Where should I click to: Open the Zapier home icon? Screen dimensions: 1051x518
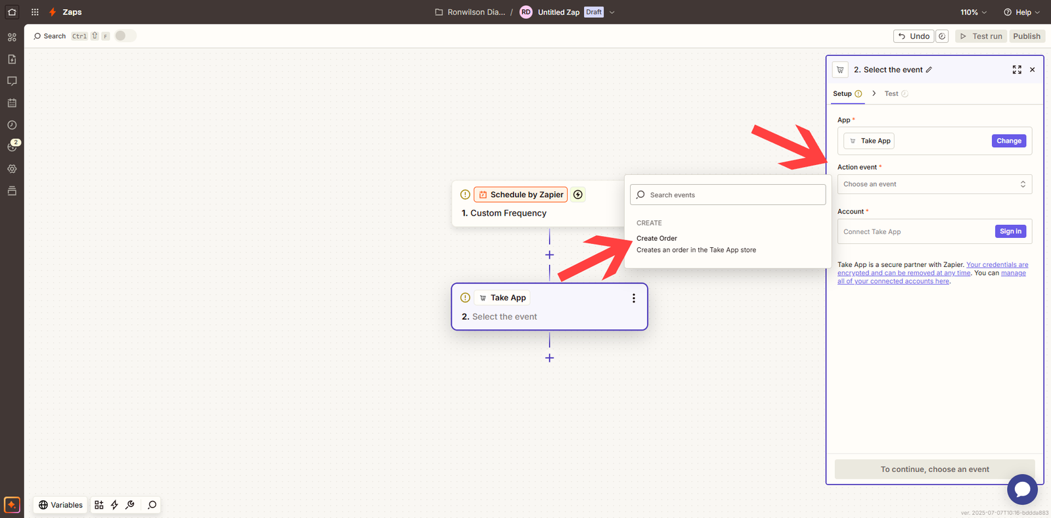click(12, 12)
